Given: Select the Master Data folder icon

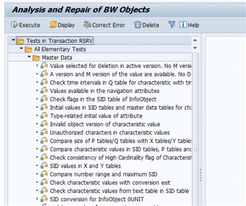Looking at the screenshot, I should [36, 58].
